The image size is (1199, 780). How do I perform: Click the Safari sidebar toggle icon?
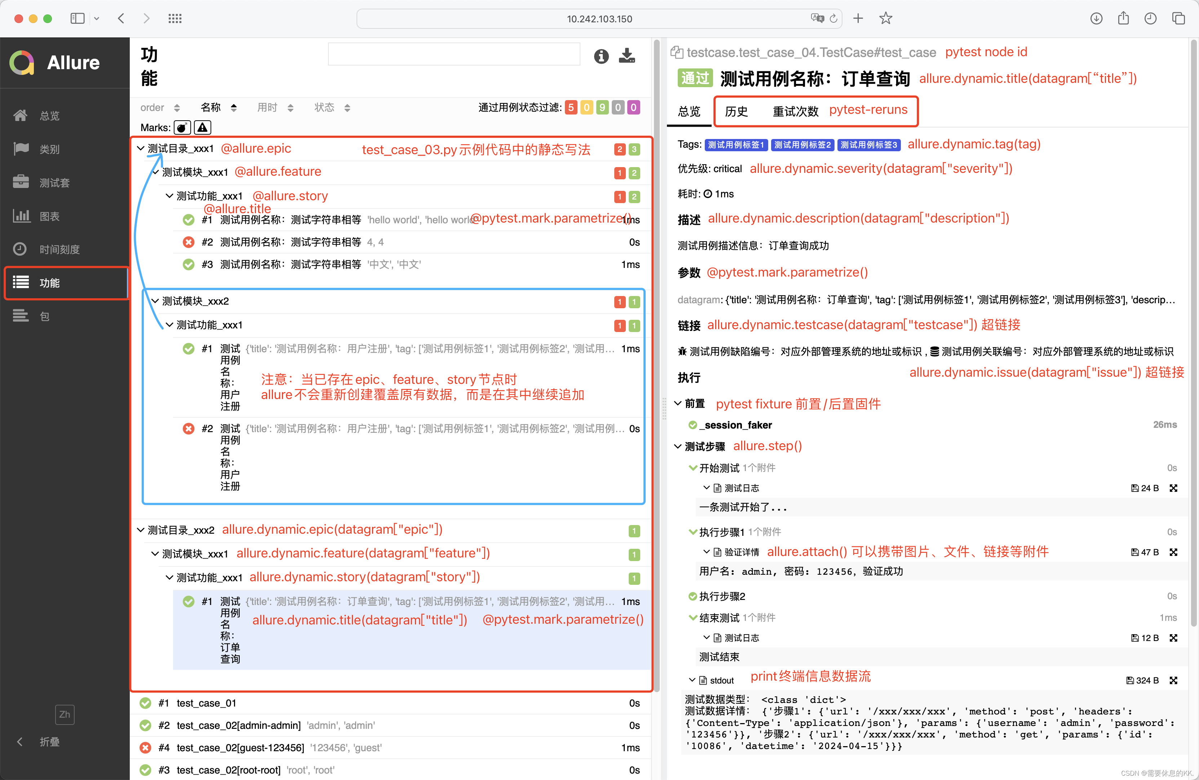tap(77, 19)
